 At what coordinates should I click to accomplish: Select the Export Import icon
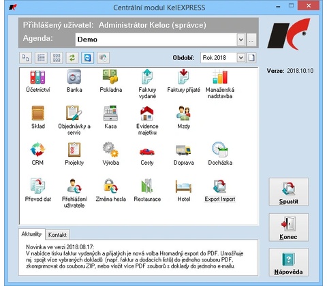click(220, 190)
